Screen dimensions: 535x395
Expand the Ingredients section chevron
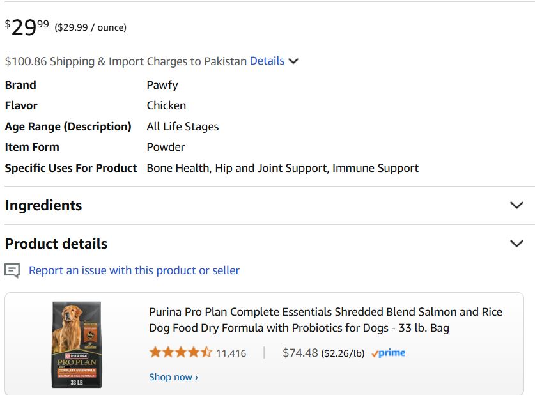(x=516, y=205)
